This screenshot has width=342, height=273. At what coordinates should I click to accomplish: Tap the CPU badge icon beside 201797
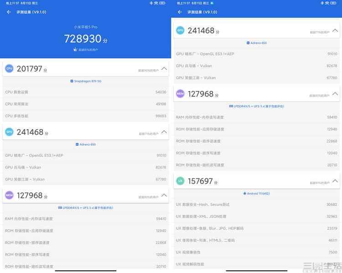point(9,68)
